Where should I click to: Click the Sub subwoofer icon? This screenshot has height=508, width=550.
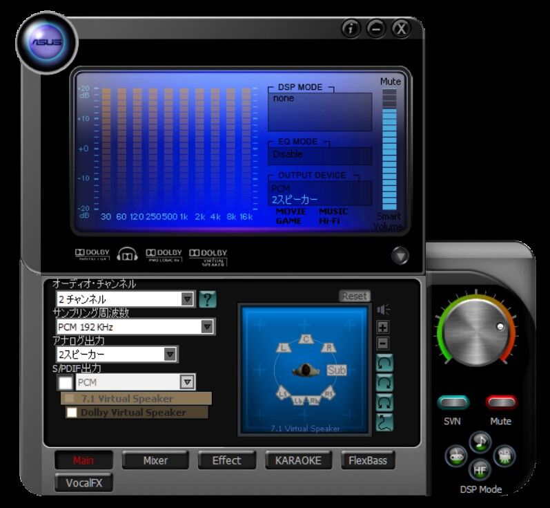(x=336, y=370)
